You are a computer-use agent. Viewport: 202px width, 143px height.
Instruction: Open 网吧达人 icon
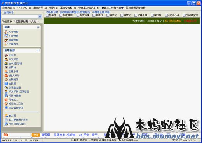point(6,100)
